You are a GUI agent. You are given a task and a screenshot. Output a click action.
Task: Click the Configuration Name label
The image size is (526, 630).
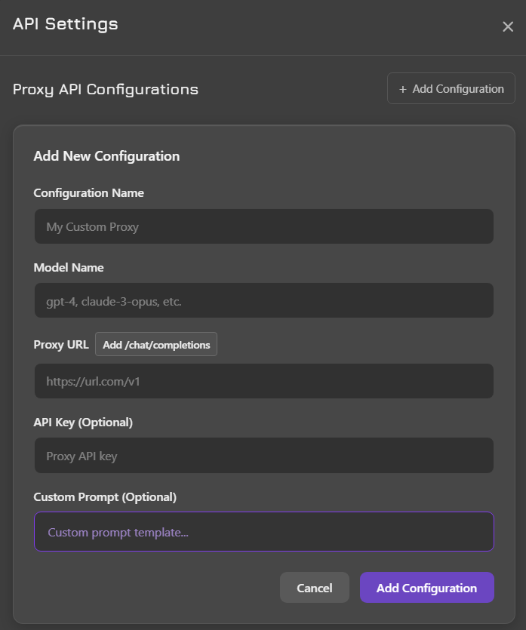click(x=89, y=193)
